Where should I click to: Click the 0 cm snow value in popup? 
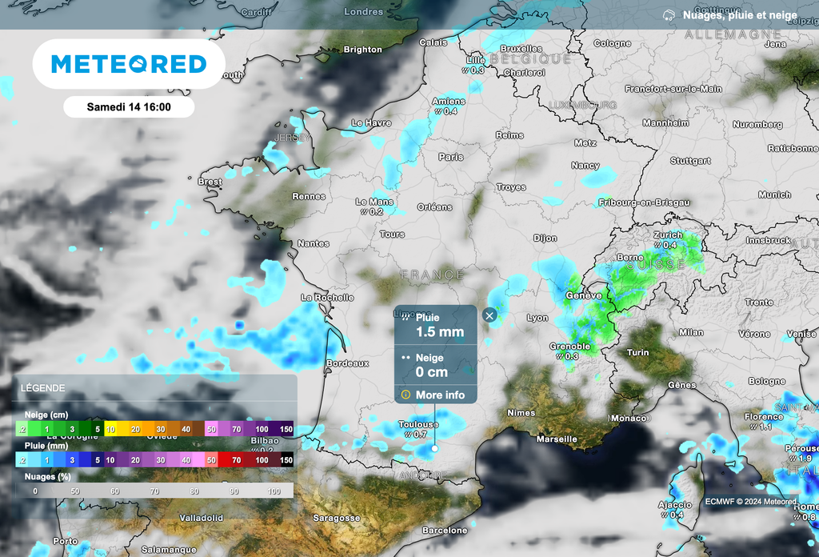point(431,372)
